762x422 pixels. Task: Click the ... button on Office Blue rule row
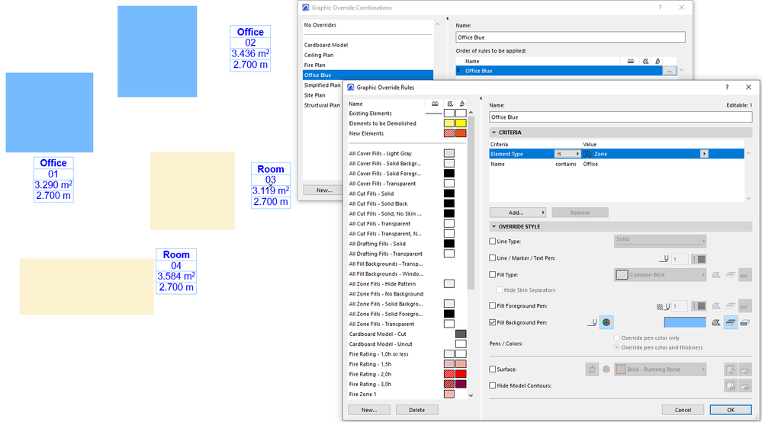pos(669,71)
